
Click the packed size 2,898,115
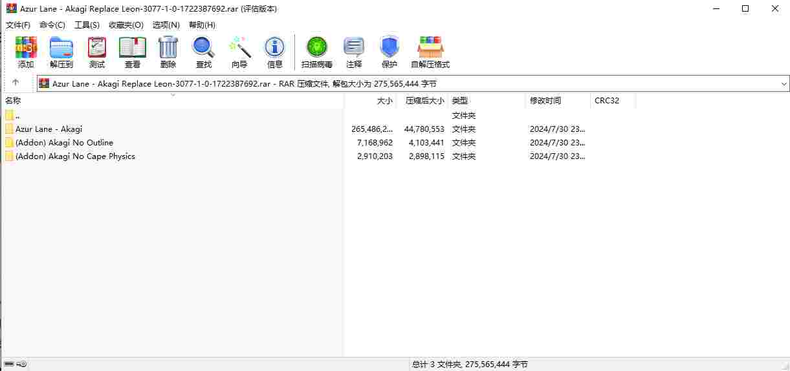click(x=426, y=156)
